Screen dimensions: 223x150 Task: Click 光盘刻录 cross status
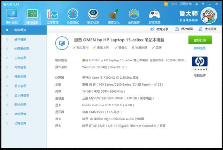pos(139,48)
